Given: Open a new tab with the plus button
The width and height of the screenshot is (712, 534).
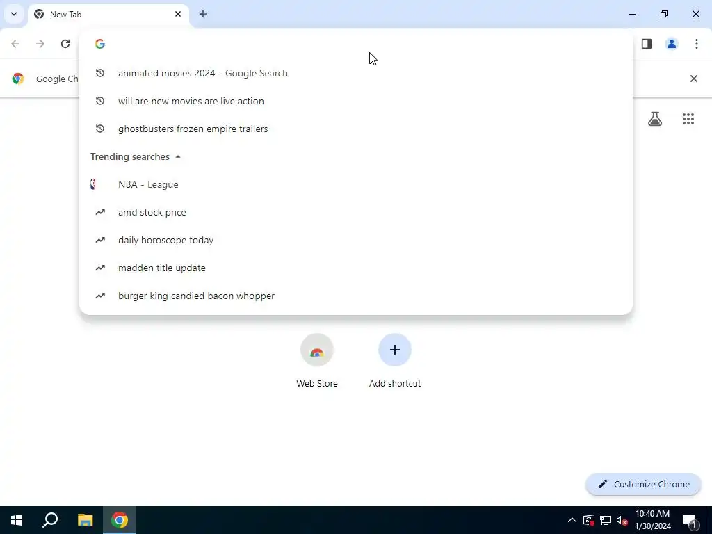Looking at the screenshot, I should click(x=203, y=14).
